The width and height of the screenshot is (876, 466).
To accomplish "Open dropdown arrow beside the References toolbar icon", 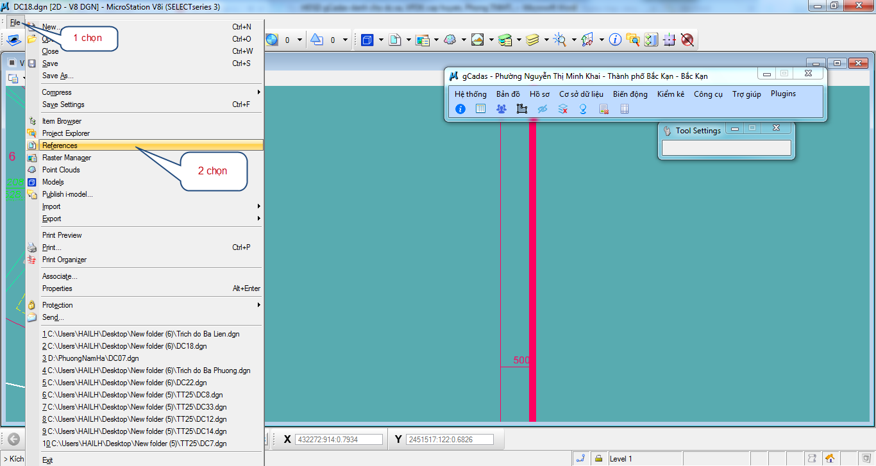I will tap(408, 40).
